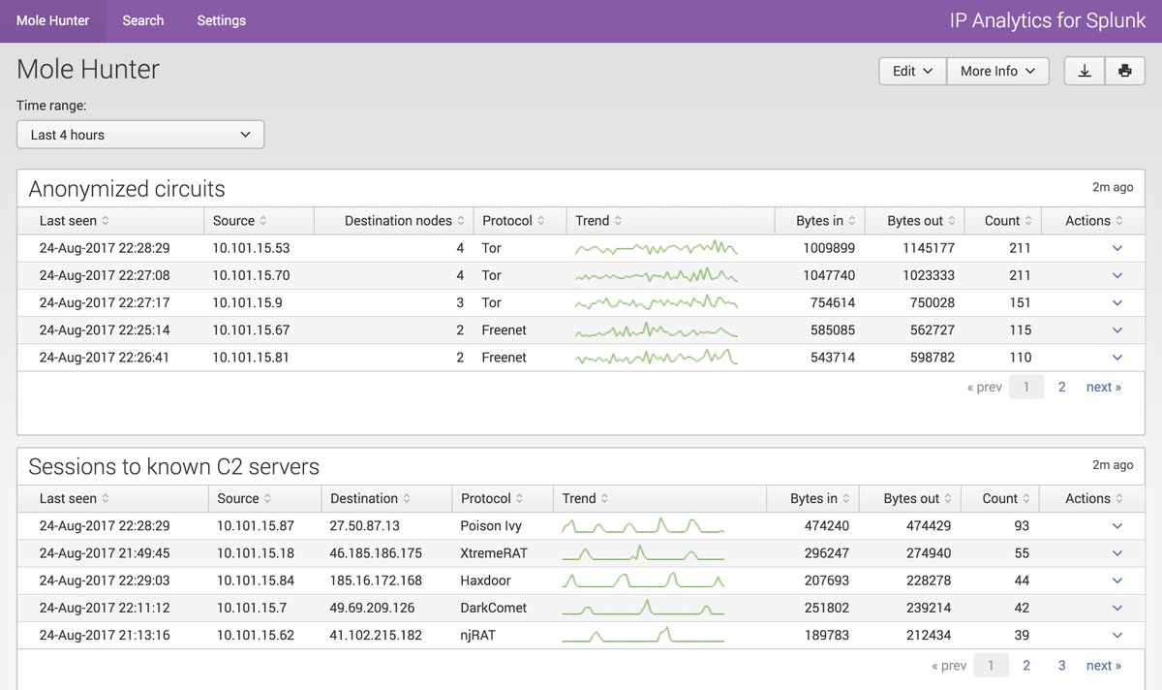1162x690 pixels.
Task: Open Time range dropdown Last 4 hours
Action: [140, 135]
